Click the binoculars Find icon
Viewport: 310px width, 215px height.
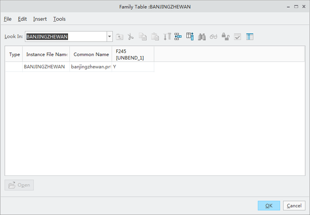coord(201,37)
